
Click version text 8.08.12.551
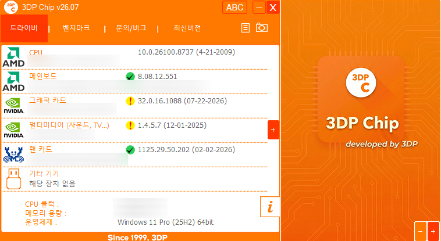click(x=157, y=77)
